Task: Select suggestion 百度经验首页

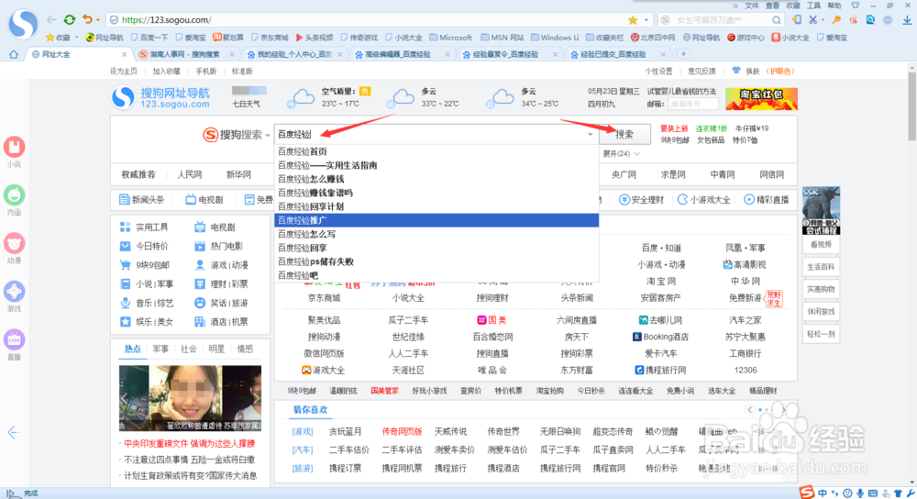Action: tap(436, 151)
